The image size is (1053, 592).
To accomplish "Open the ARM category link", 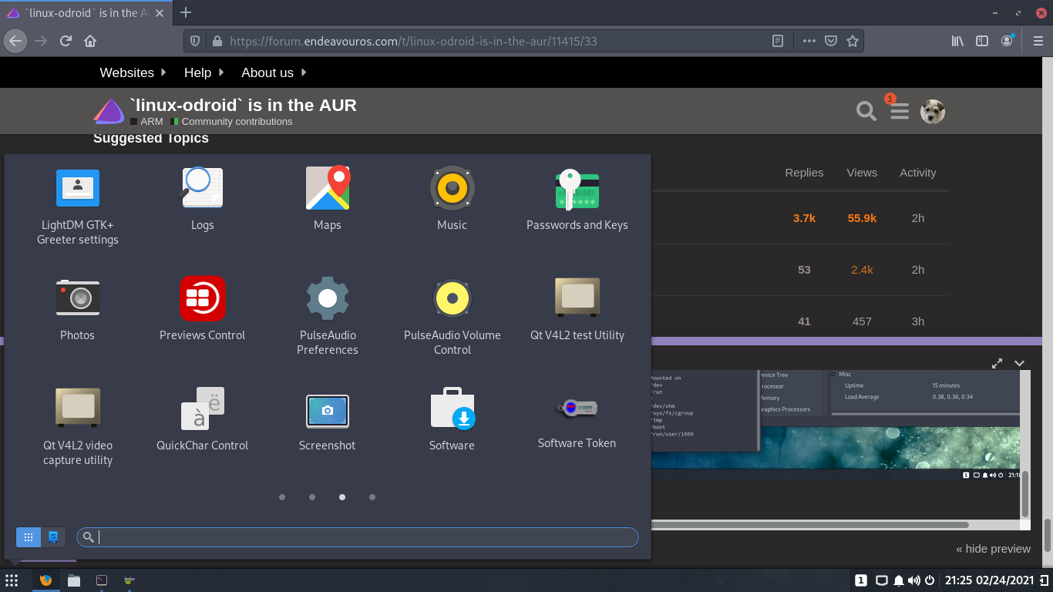I will tap(146, 122).
